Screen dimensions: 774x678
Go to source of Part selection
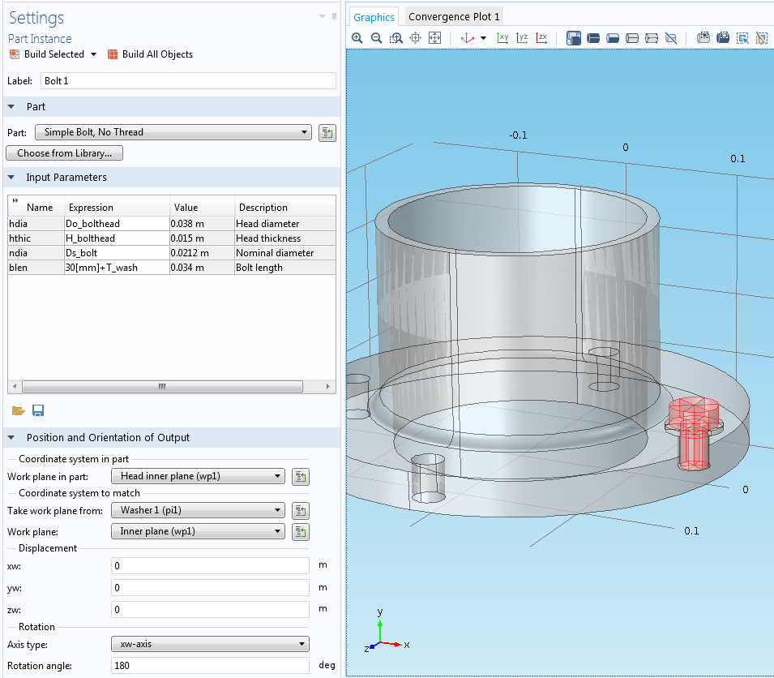point(327,133)
